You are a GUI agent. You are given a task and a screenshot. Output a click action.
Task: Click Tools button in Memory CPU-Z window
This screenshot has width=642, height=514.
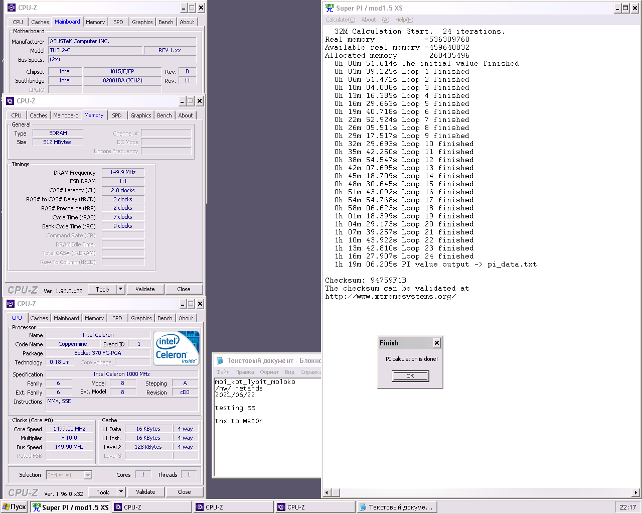pos(102,289)
